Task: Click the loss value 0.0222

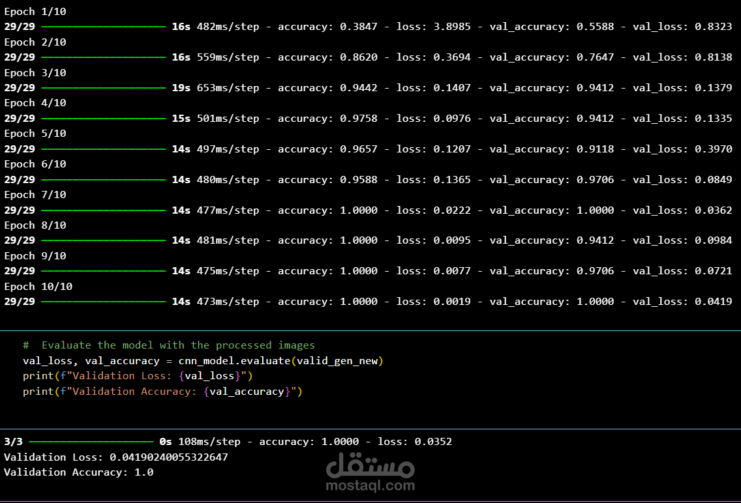Action: coord(452,210)
